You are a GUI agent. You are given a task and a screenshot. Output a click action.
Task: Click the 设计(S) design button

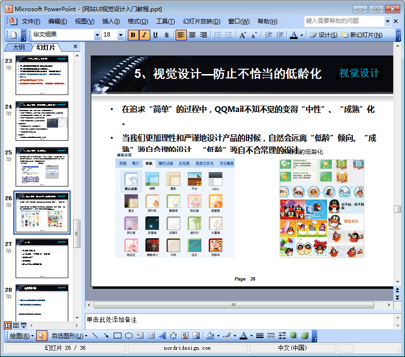click(324, 35)
